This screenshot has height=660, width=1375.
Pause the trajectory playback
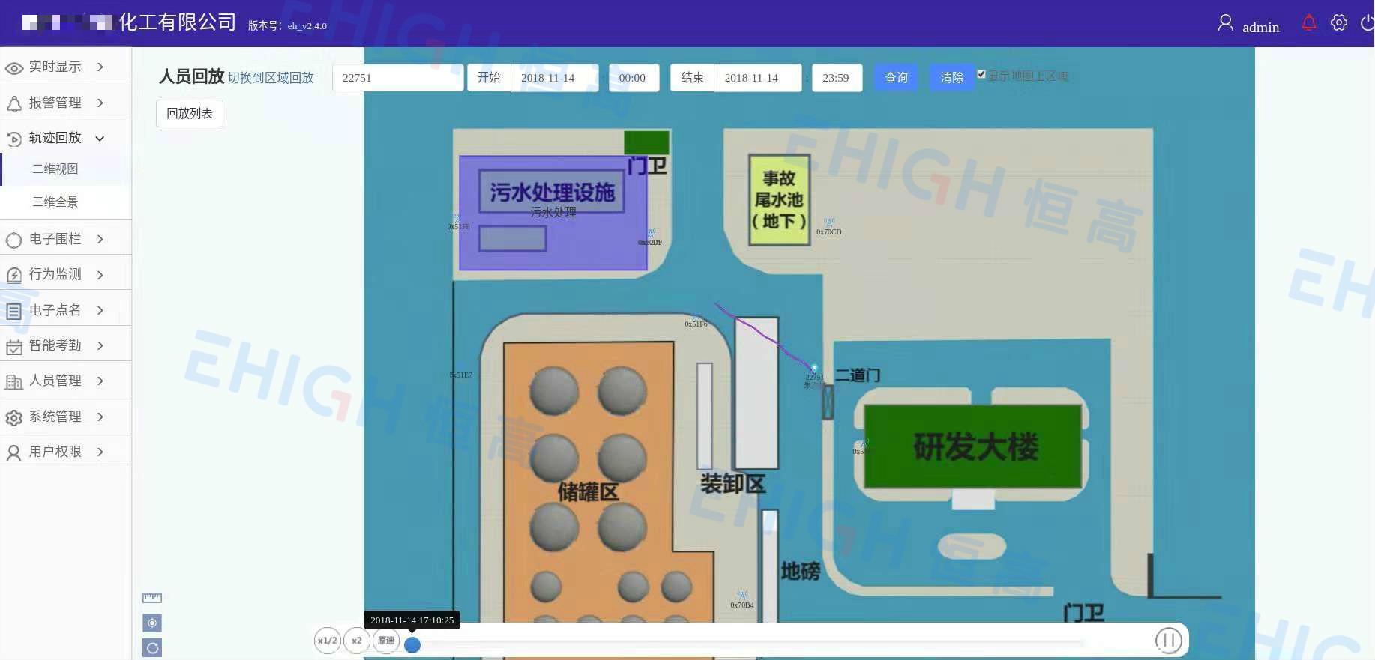click(1168, 640)
